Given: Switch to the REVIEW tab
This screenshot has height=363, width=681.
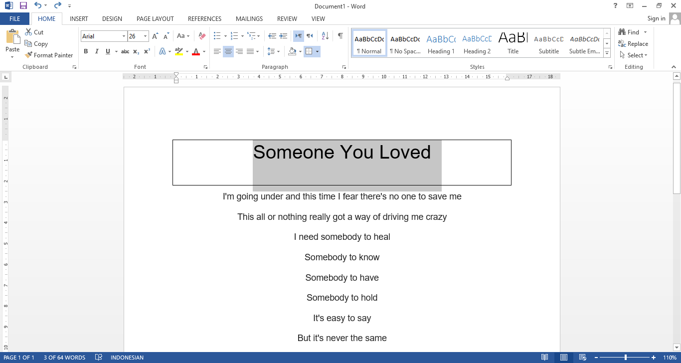Looking at the screenshot, I should 287,19.
